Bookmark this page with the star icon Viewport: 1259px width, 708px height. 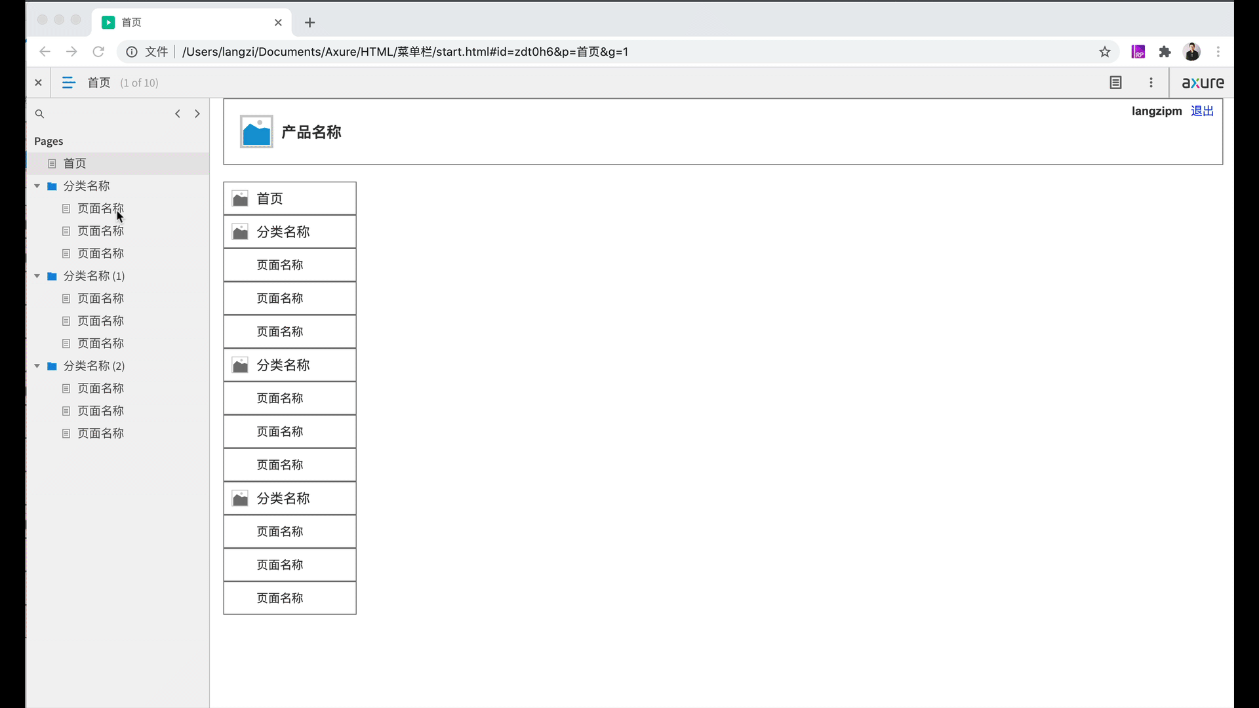pos(1105,52)
